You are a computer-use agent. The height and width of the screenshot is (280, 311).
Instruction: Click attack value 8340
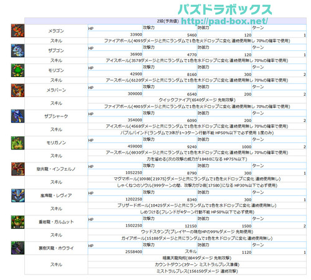[192, 200]
